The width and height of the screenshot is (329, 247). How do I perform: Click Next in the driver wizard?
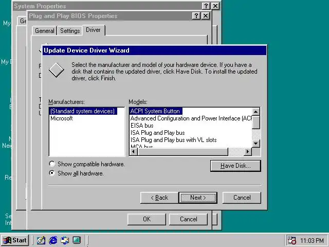(x=198, y=198)
